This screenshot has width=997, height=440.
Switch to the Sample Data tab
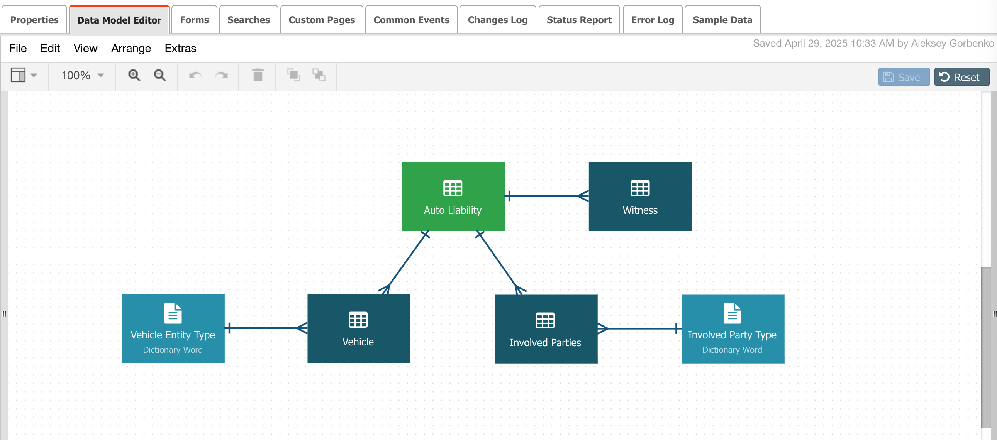pyautogui.click(x=722, y=20)
